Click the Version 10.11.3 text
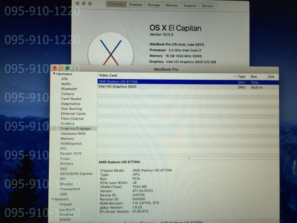 coord(161,35)
